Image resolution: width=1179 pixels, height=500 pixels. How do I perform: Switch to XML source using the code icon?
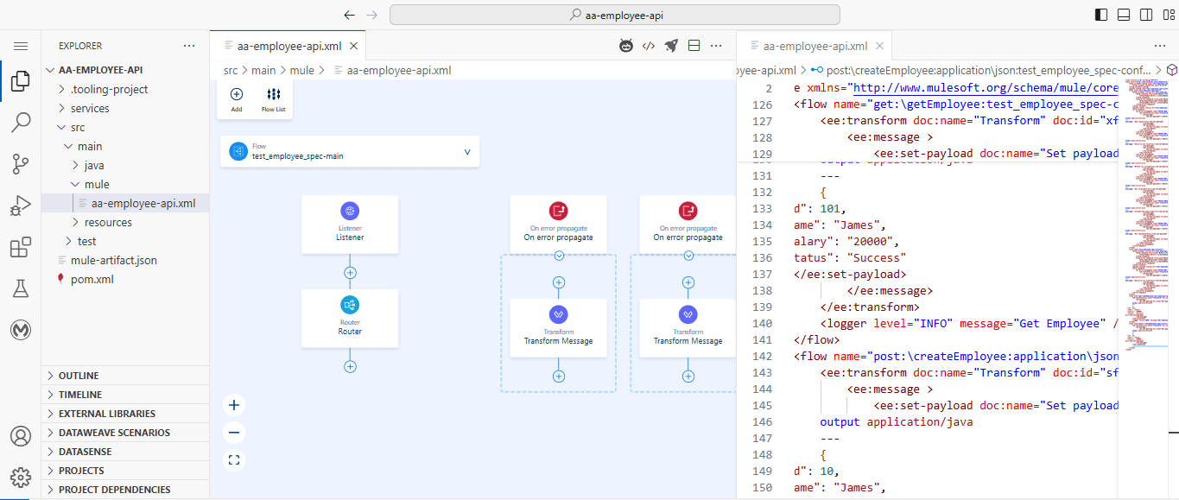(x=649, y=45)
